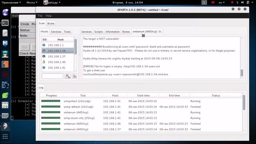Click progress bar of snmp-default row

click(51, 107)
